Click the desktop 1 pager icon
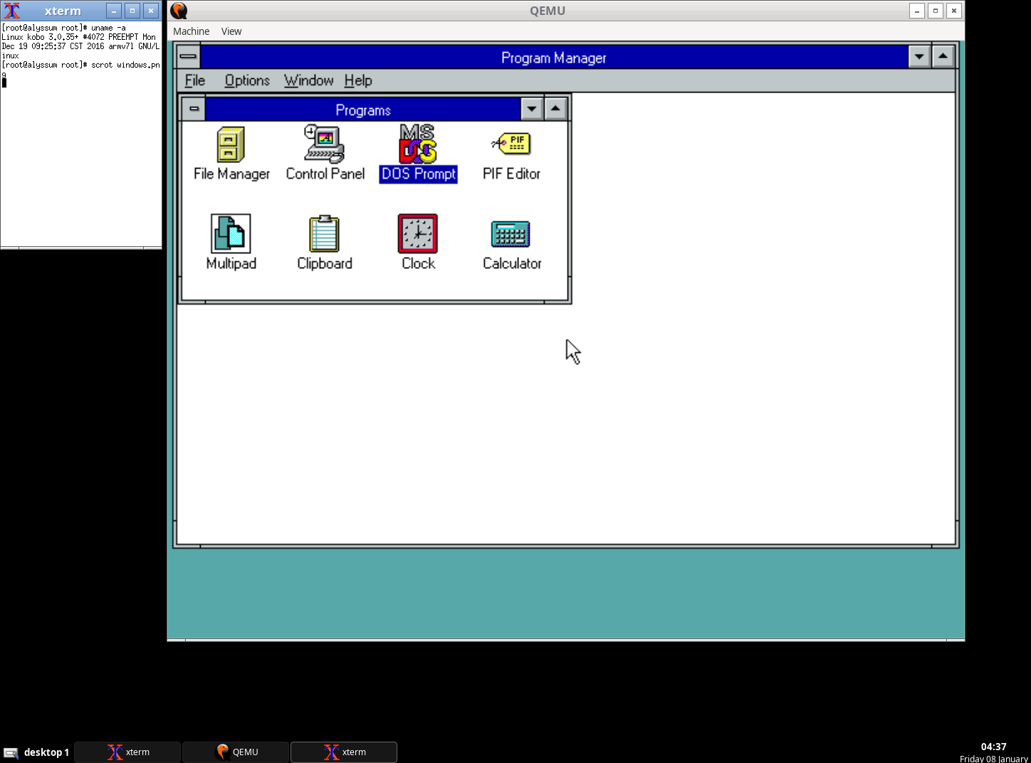The image size is (1031, 763). coord(11,752)
